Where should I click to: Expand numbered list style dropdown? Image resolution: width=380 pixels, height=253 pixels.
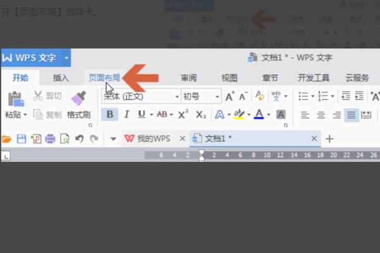[x=332, y=96]
